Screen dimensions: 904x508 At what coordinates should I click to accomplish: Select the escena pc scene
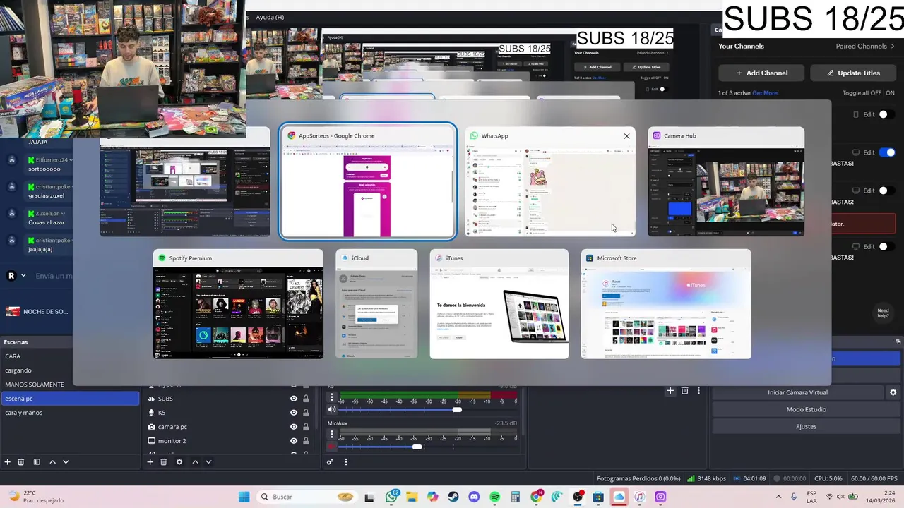[69, 399]
